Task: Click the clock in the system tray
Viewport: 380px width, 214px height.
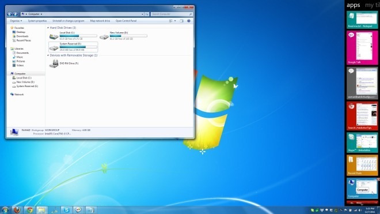Action: tap(370, 211)
